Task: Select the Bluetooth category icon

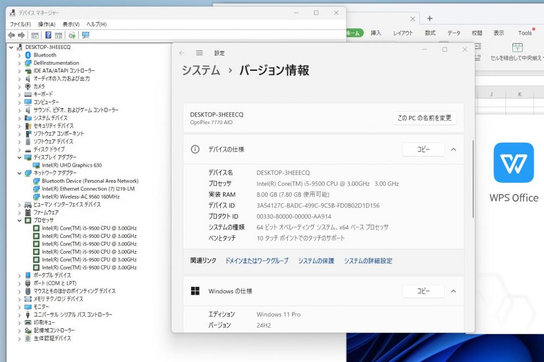Action: (x=28, y=55)
